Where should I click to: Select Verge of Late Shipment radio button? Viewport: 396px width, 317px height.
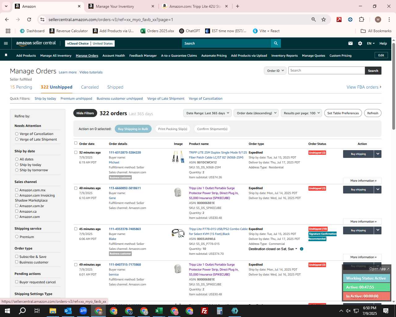17,139
